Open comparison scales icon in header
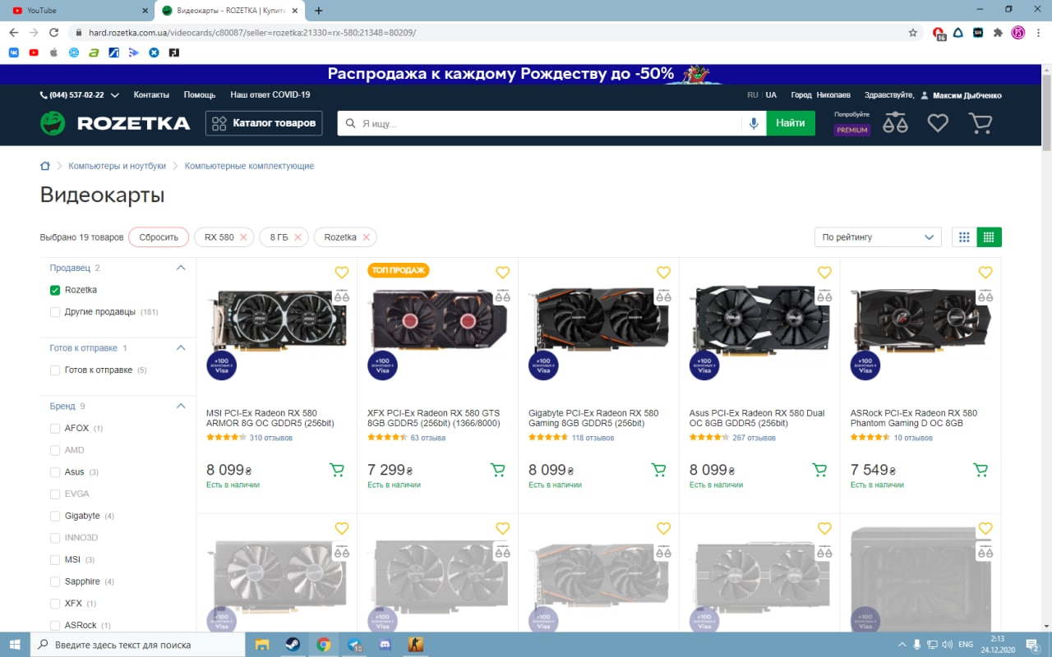The width and height of the screenshot is (1052, 657). coord(895,123)
